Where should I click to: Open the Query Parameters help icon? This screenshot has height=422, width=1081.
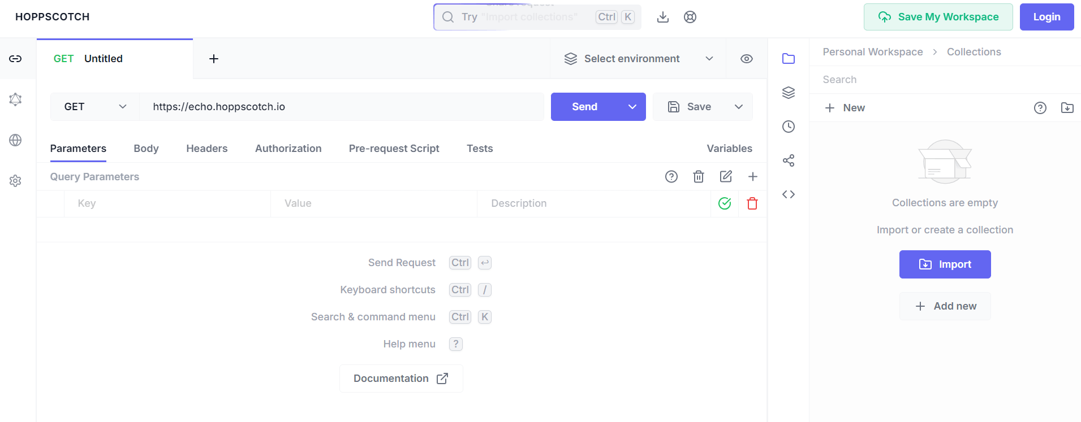(671, 177)
